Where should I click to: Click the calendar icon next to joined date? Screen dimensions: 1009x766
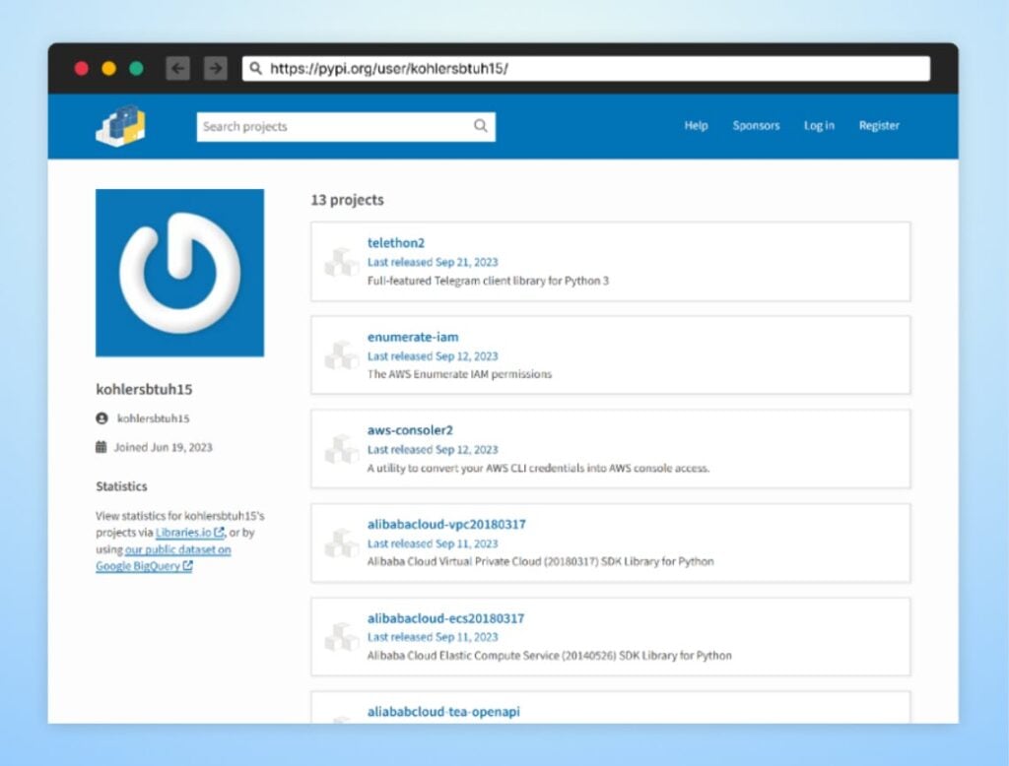pos(101,446)
